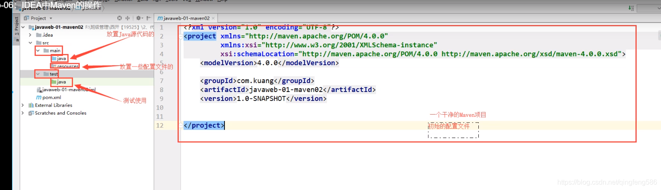
Task: Click line number 5 in the gutter
Action: coord(161,63)
